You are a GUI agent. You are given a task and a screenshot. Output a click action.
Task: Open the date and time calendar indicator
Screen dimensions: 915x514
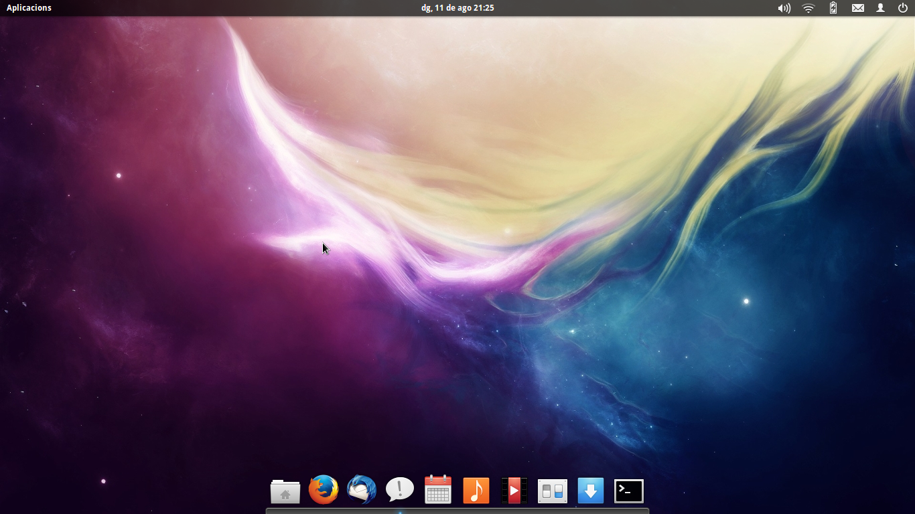pos(457,8)
